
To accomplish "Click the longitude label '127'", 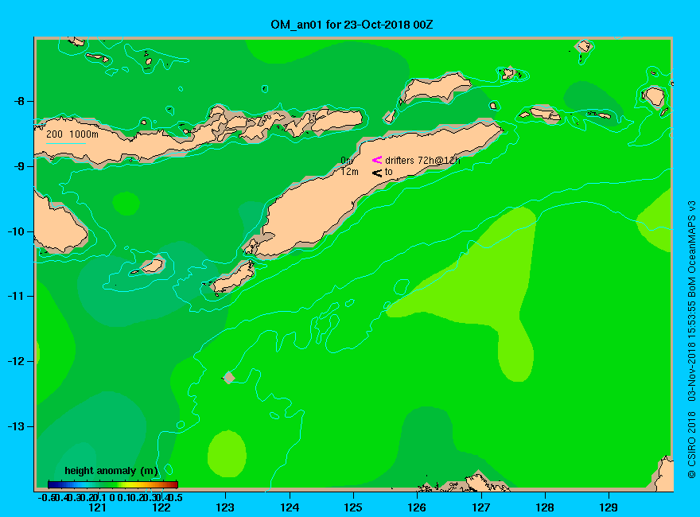I will pos(481,507).
